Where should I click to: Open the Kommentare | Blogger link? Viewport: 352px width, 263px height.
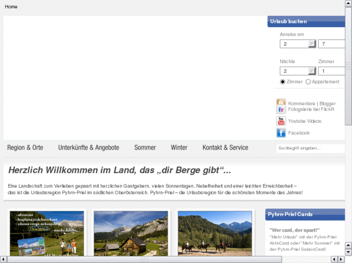tap(312, 104)
